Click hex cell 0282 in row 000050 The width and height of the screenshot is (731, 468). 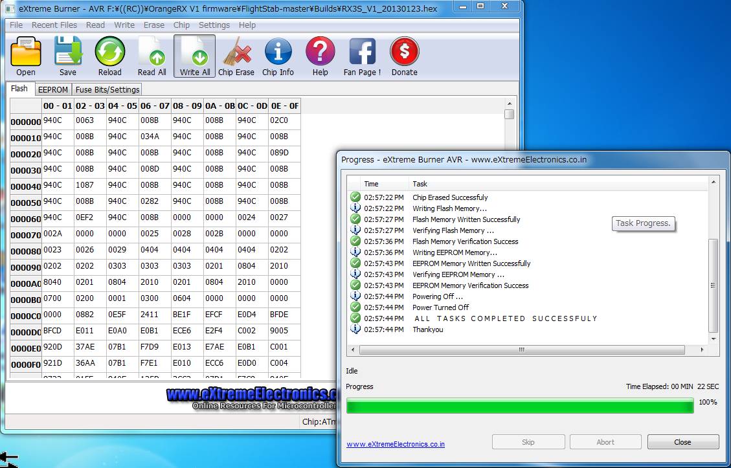pos(155,202)
